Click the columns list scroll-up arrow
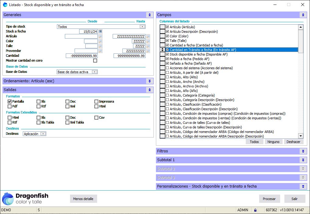 pos(301,27)
